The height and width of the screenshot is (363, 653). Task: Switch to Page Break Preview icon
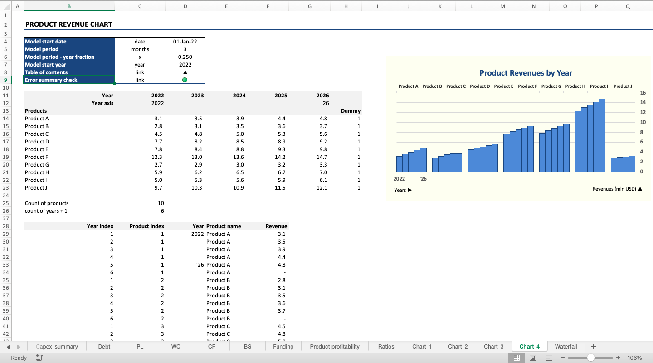(x=549, y=358)
